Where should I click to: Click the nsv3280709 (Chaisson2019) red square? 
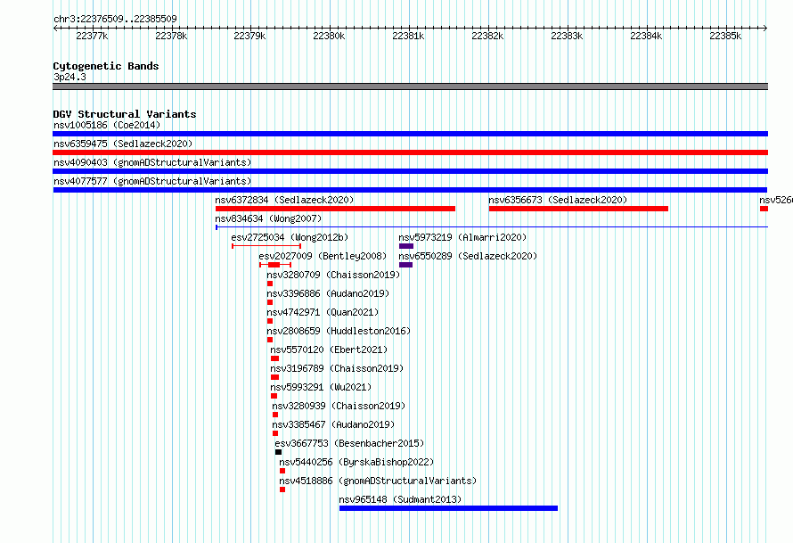pyautogui.click(x=270, y=284)
